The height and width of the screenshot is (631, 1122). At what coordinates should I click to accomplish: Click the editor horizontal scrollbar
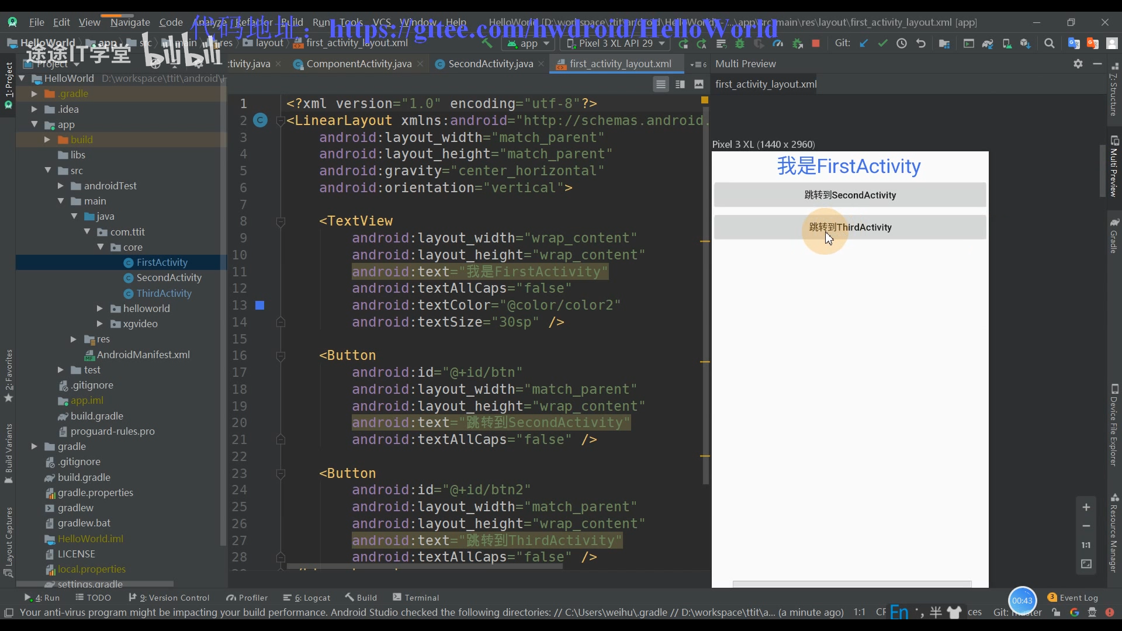425,566
